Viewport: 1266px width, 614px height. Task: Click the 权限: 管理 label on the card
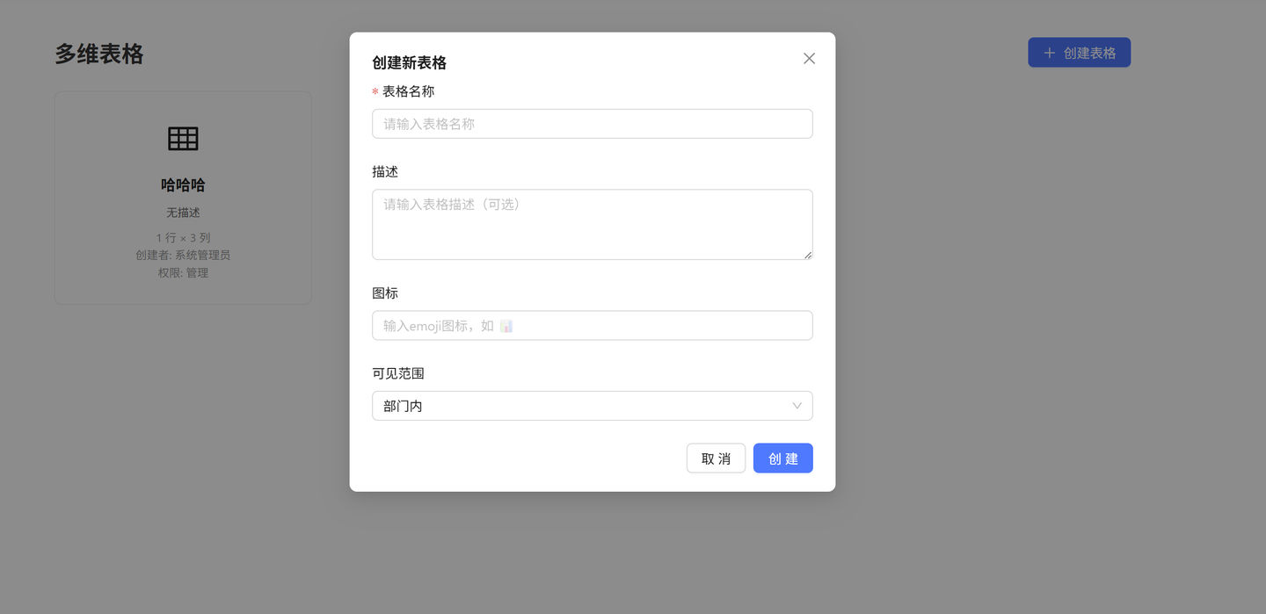tap(182, 272)
